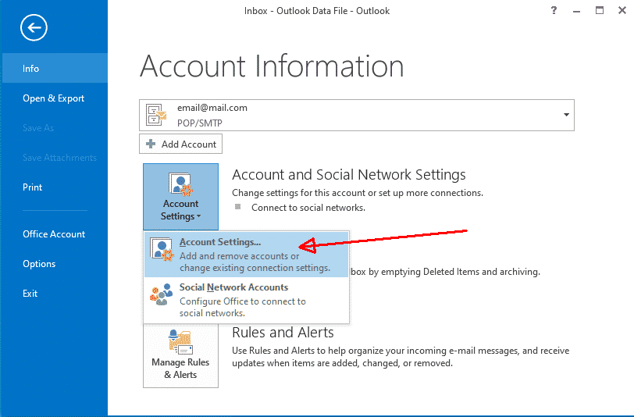Open the email@mail.com account selector

coord(356,115)
